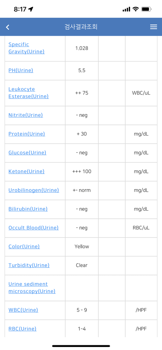162x350 pixels.
Task: Open the PH(Urine) link
Action: coord(21,71)
